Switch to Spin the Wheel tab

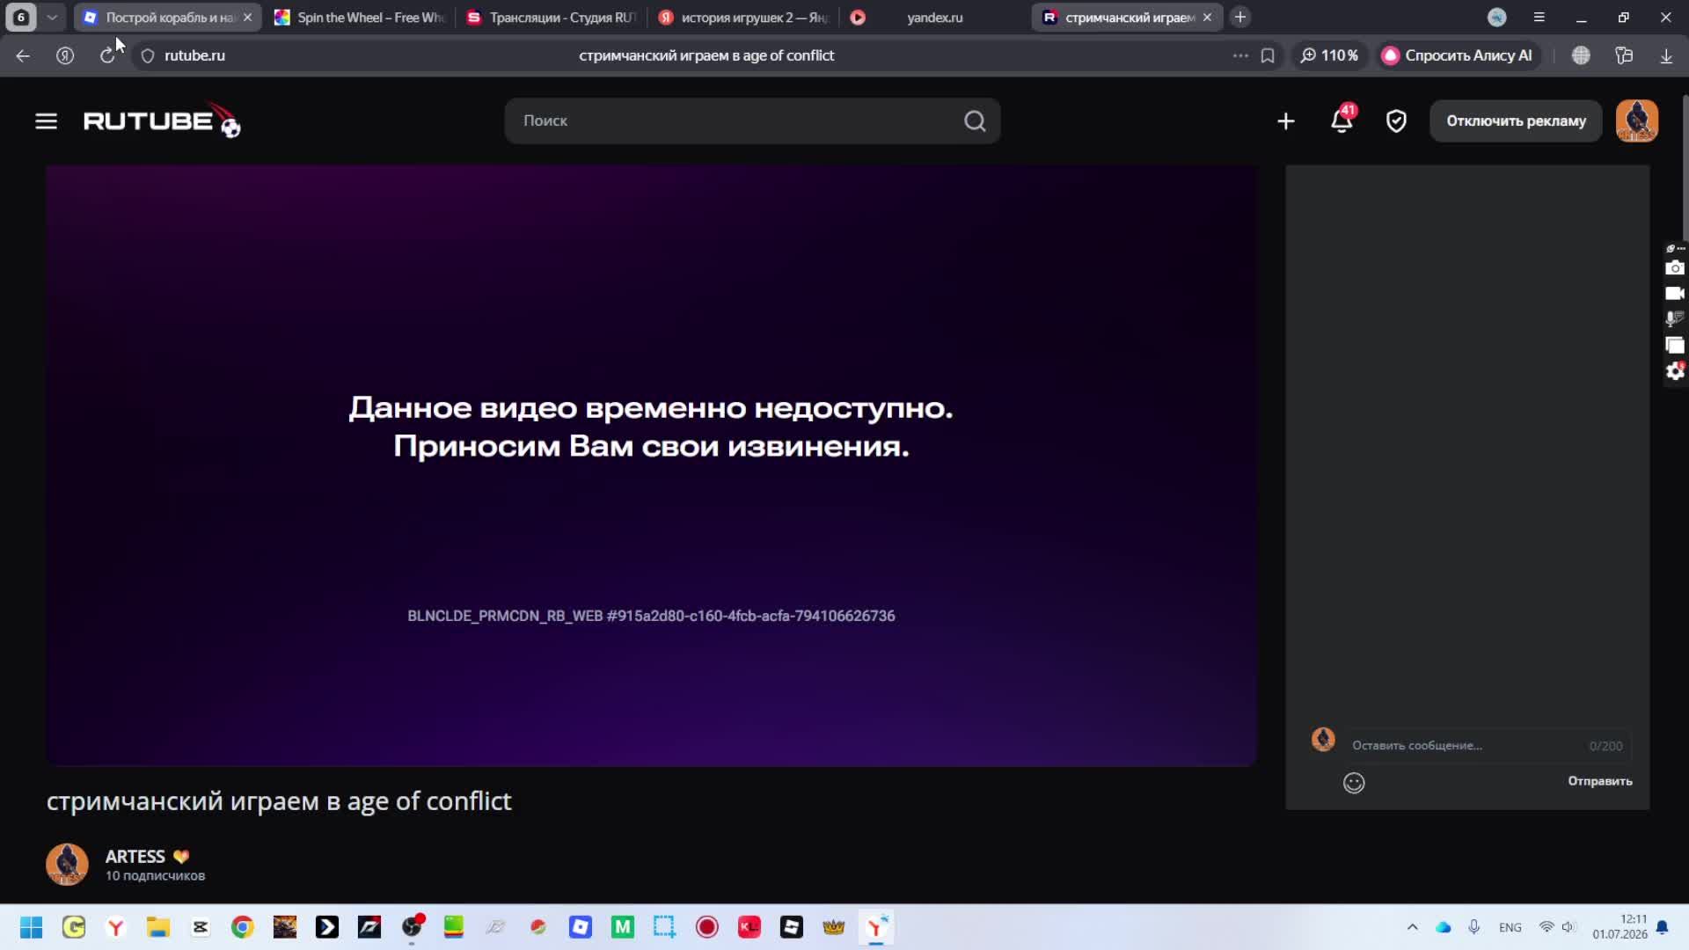tap(359, 17)
